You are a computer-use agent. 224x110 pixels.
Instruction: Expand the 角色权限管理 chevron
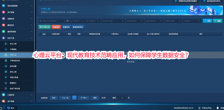click(32, 6)
